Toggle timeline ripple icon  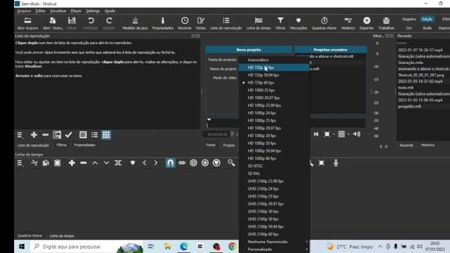tap(193, 163)
